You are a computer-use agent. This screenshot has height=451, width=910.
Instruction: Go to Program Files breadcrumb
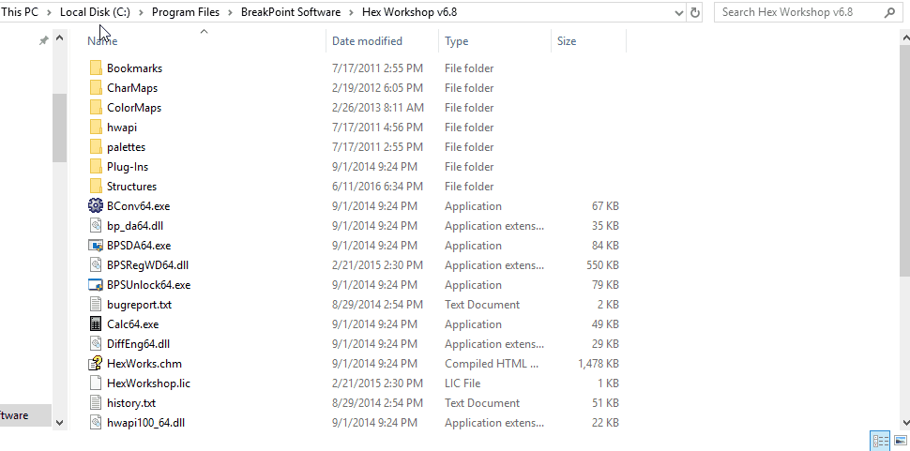click(186, 12)
